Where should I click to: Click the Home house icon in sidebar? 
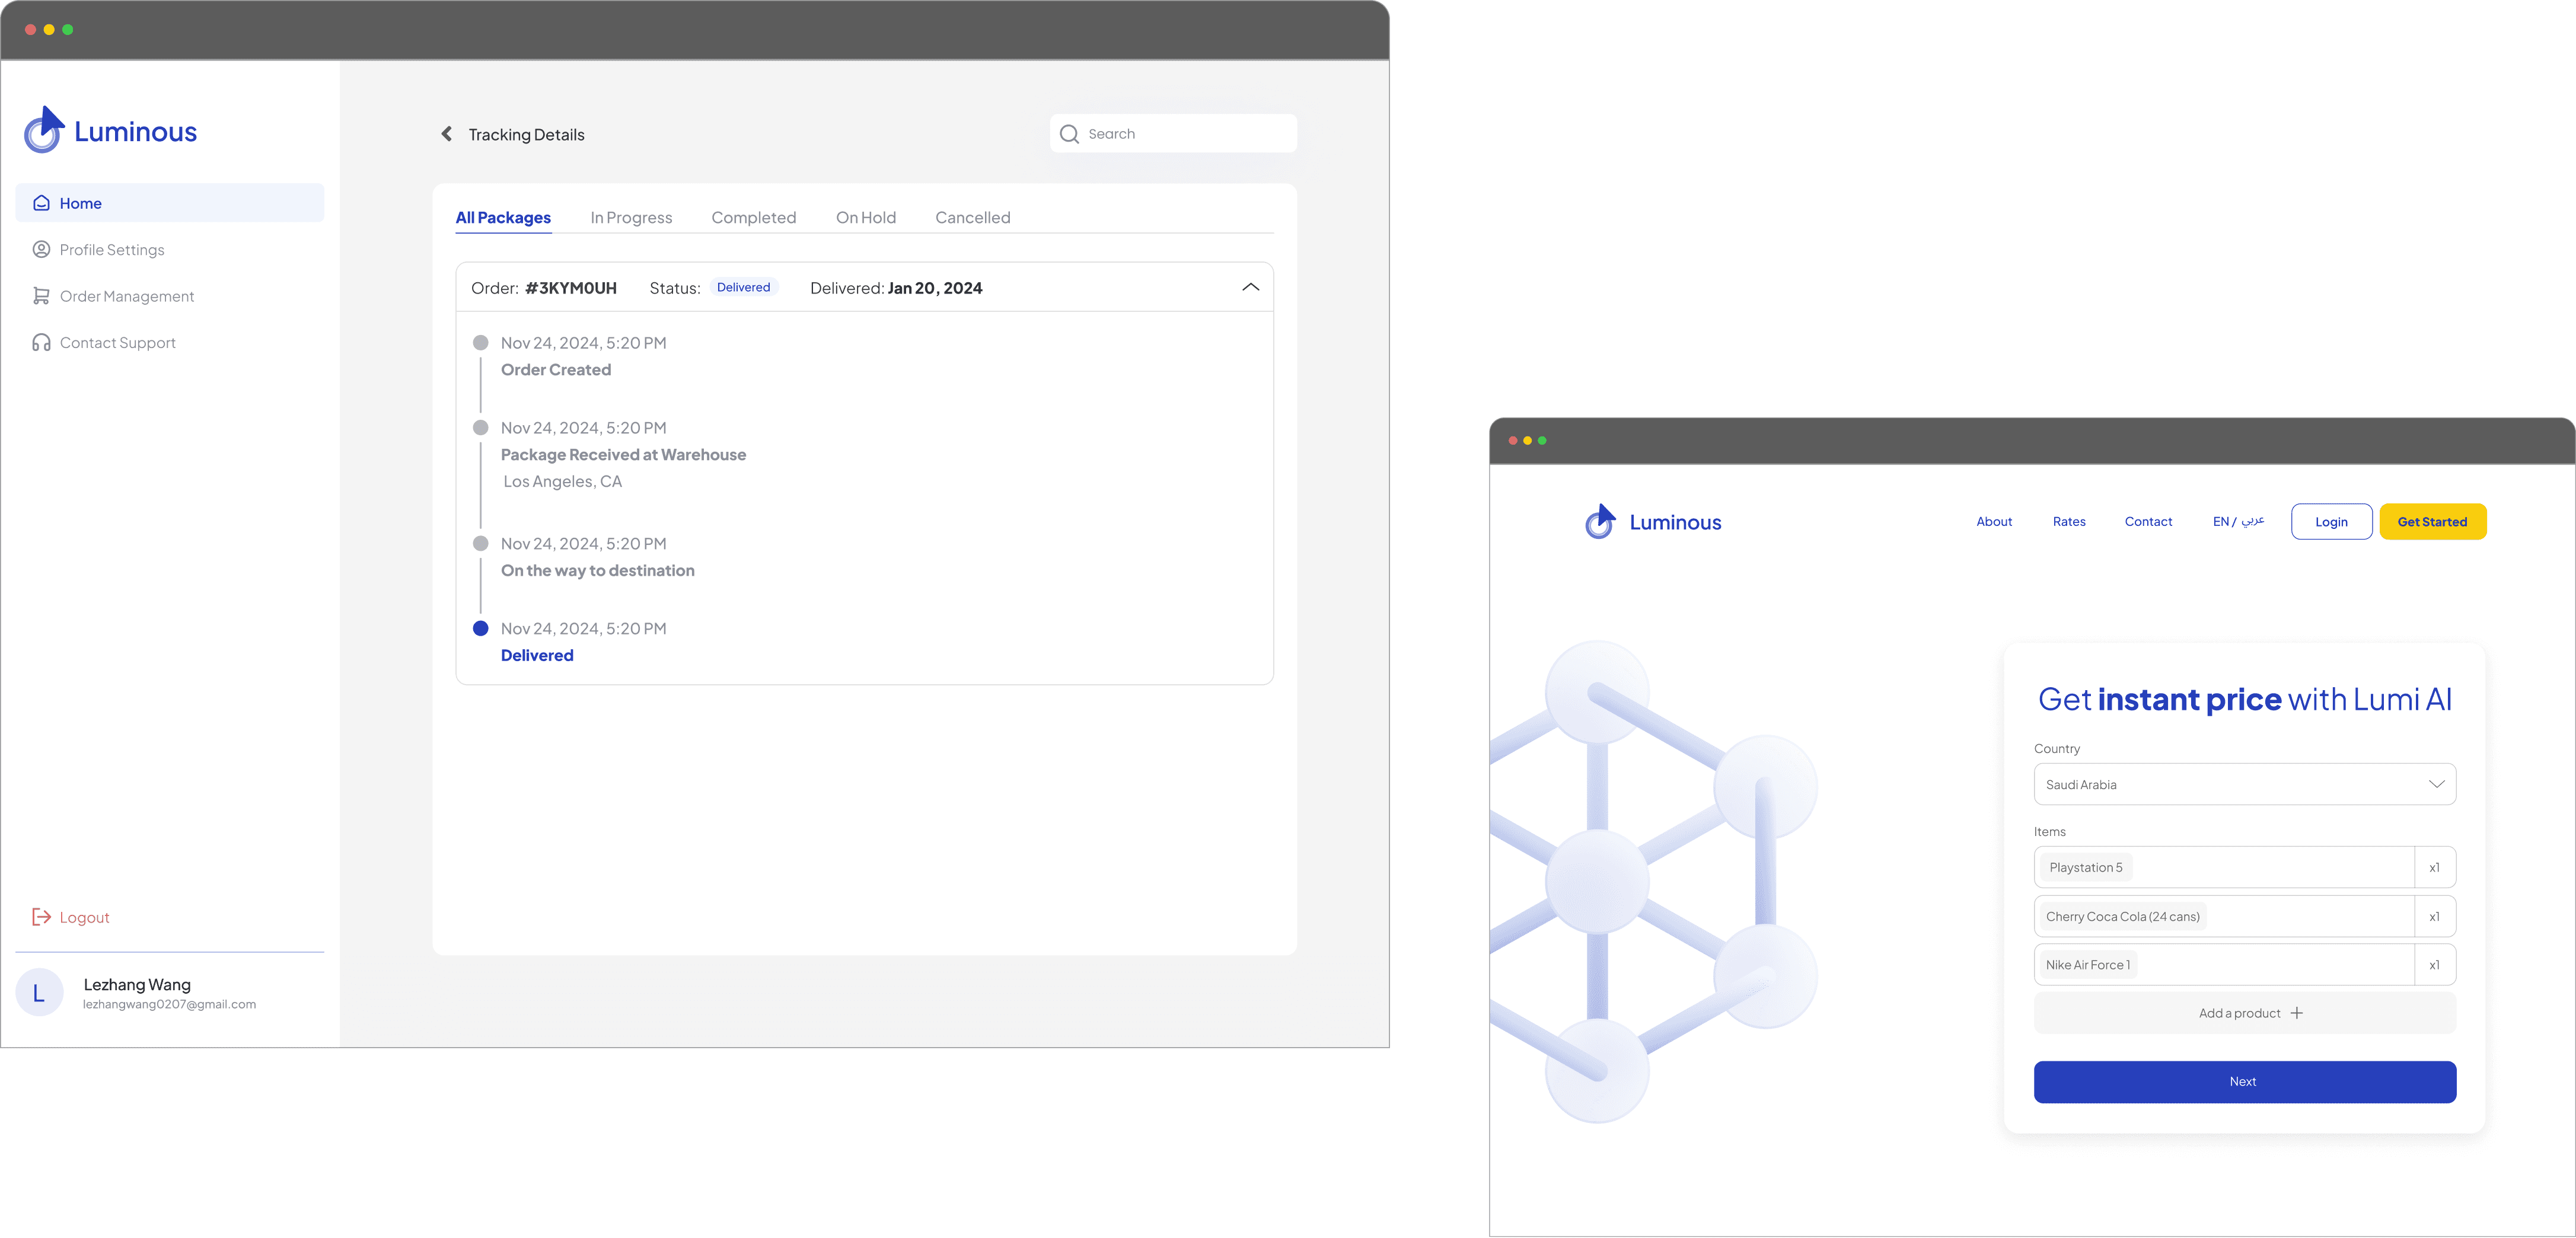[x=41, y=203]
